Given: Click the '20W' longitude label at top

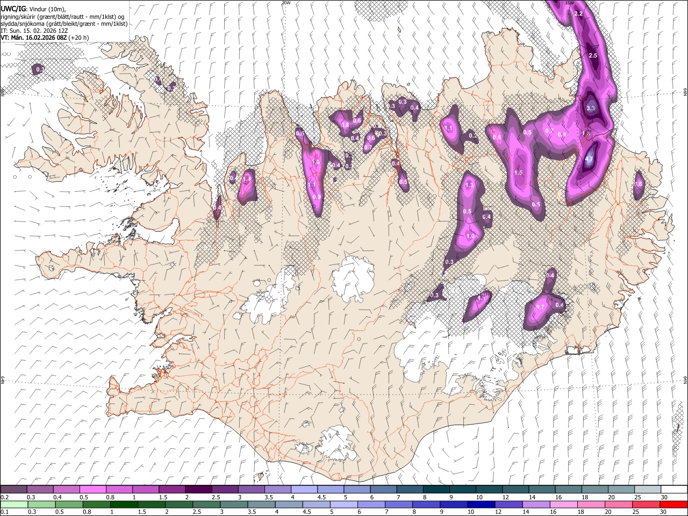Looking at the screenshot, I should [x=286, y=3].
